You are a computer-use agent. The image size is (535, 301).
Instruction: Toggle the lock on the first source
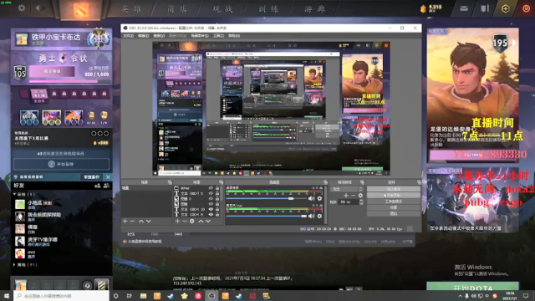point(217,188)
